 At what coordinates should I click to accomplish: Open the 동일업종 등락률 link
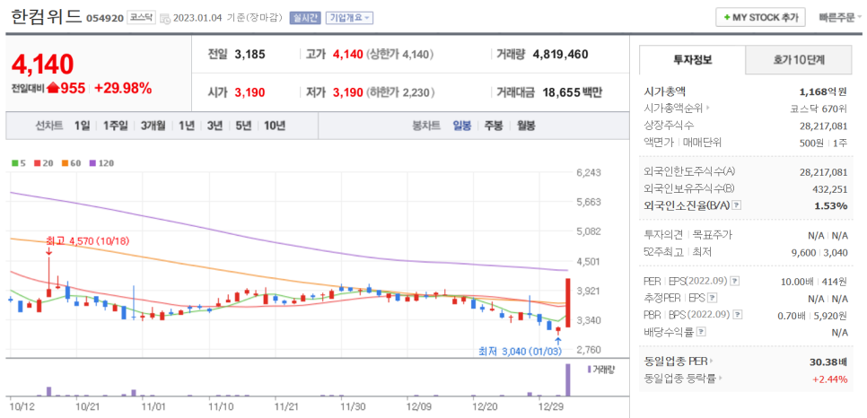pos(684,379)
